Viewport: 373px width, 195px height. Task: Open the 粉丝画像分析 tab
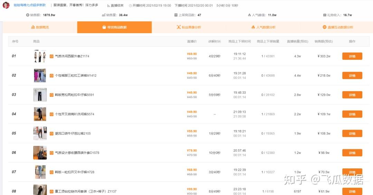tap(189, 27)
